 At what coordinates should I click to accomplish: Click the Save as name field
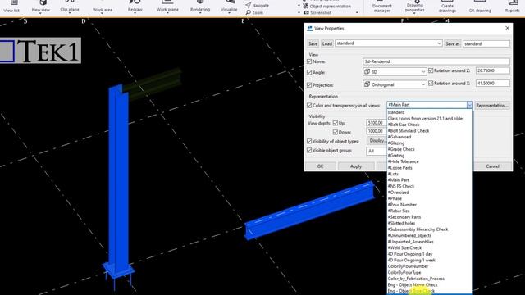click(x=486, y=43)
